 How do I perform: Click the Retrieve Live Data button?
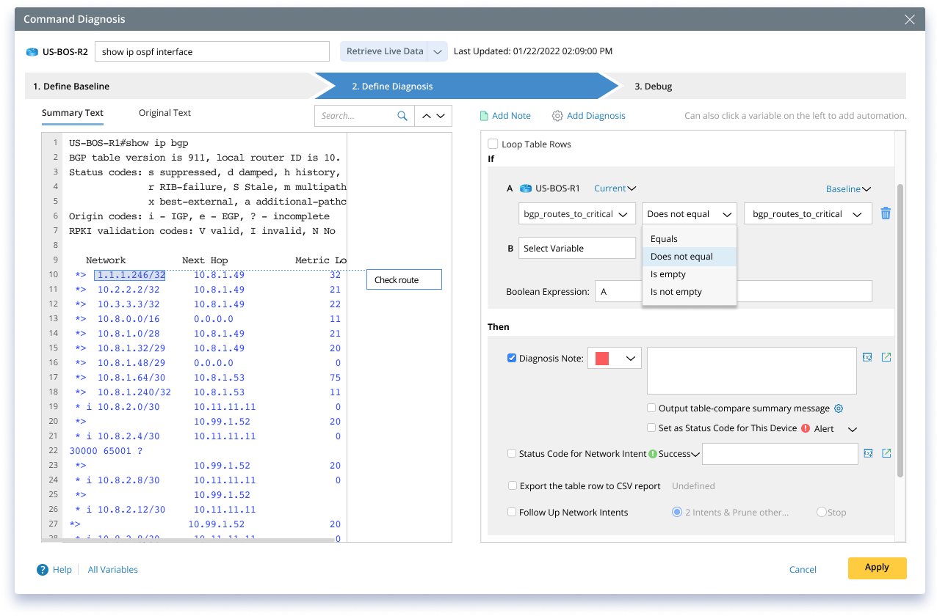(x=385, y=51)
